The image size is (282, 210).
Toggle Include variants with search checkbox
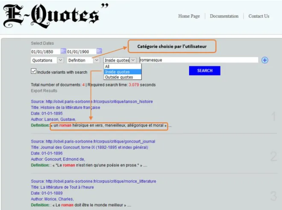33,71
